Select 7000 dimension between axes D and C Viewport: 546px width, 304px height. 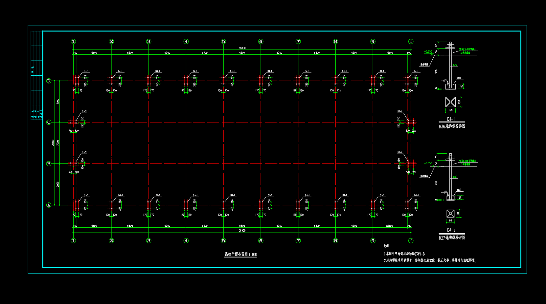[x=58, y=102]
